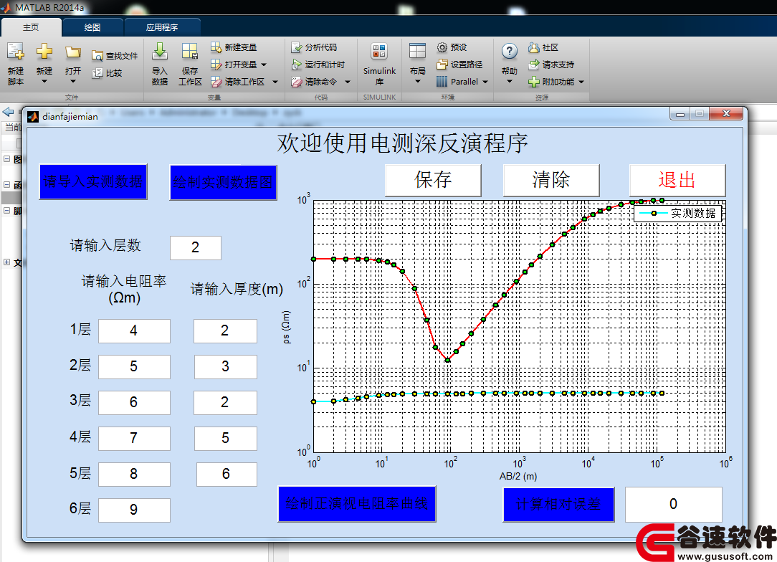Viewport: 777px width, 562px height.
Task: Switch to the 绘图 (Plots) tab
Action: 92,27
